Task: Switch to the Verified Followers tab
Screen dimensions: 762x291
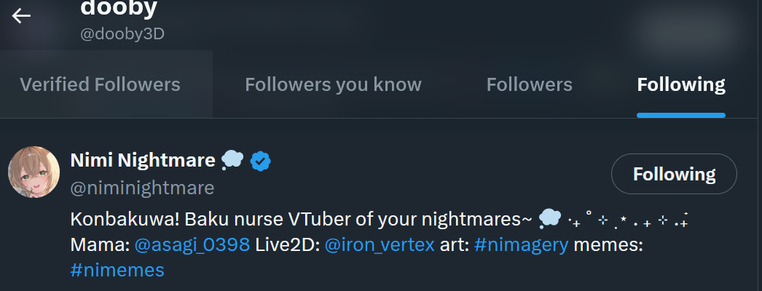Action: click(100, 84)
